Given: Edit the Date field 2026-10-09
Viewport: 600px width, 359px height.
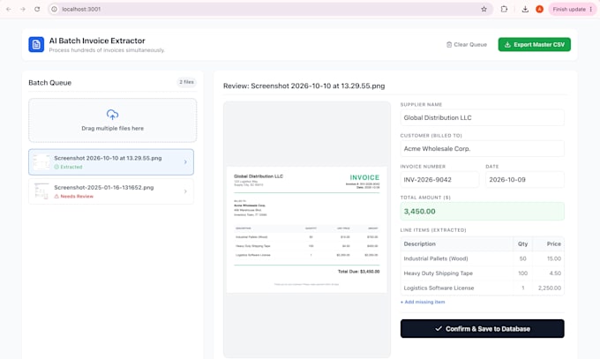Looking at the screenshot, I should [525, 180].
